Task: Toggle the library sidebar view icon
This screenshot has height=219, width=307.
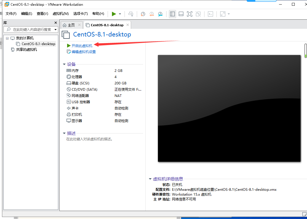Action: 172,14
